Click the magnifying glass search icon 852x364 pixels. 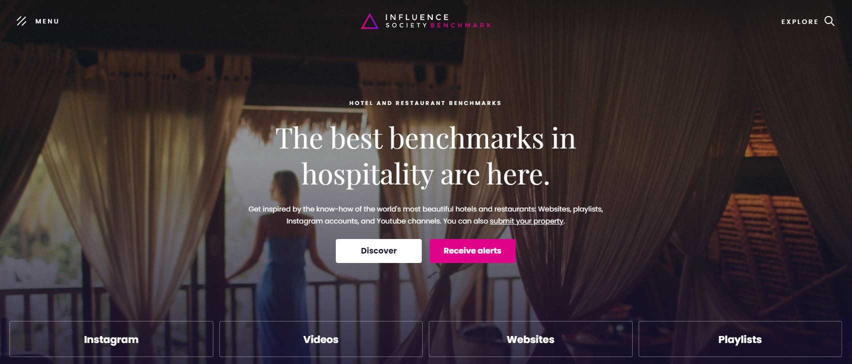(830, 21)
